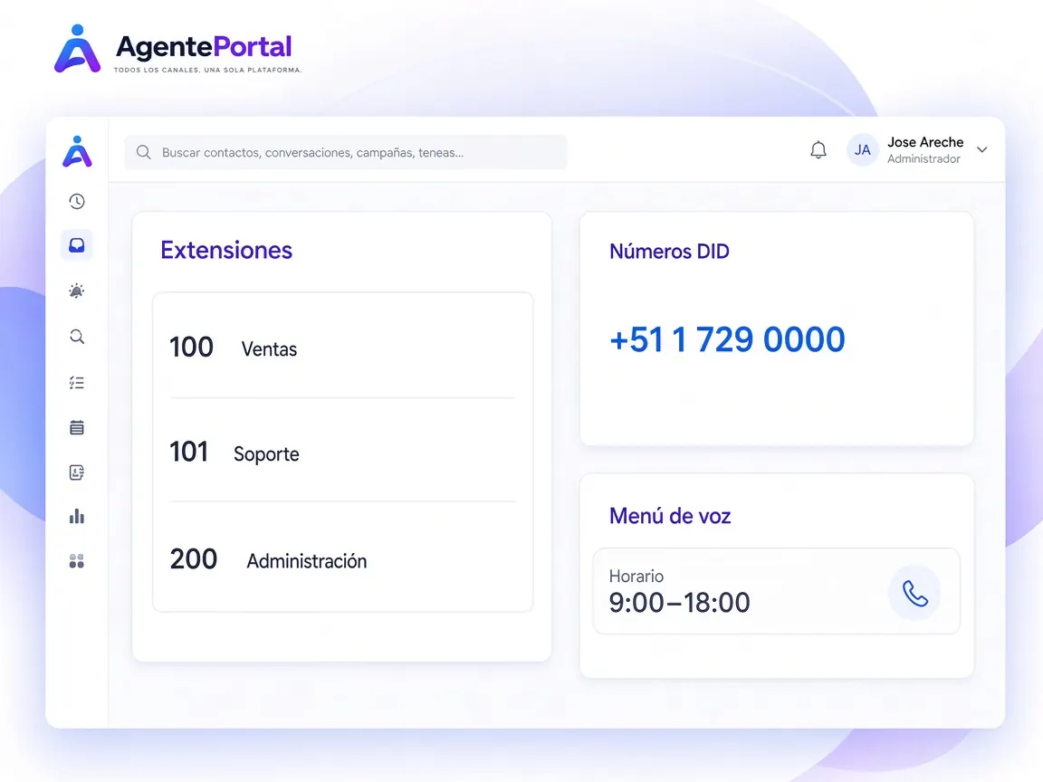Viewport: 1043px width, 782px height.
Task: Click the 'Menú de voz' heading
Action: [670, 516]
